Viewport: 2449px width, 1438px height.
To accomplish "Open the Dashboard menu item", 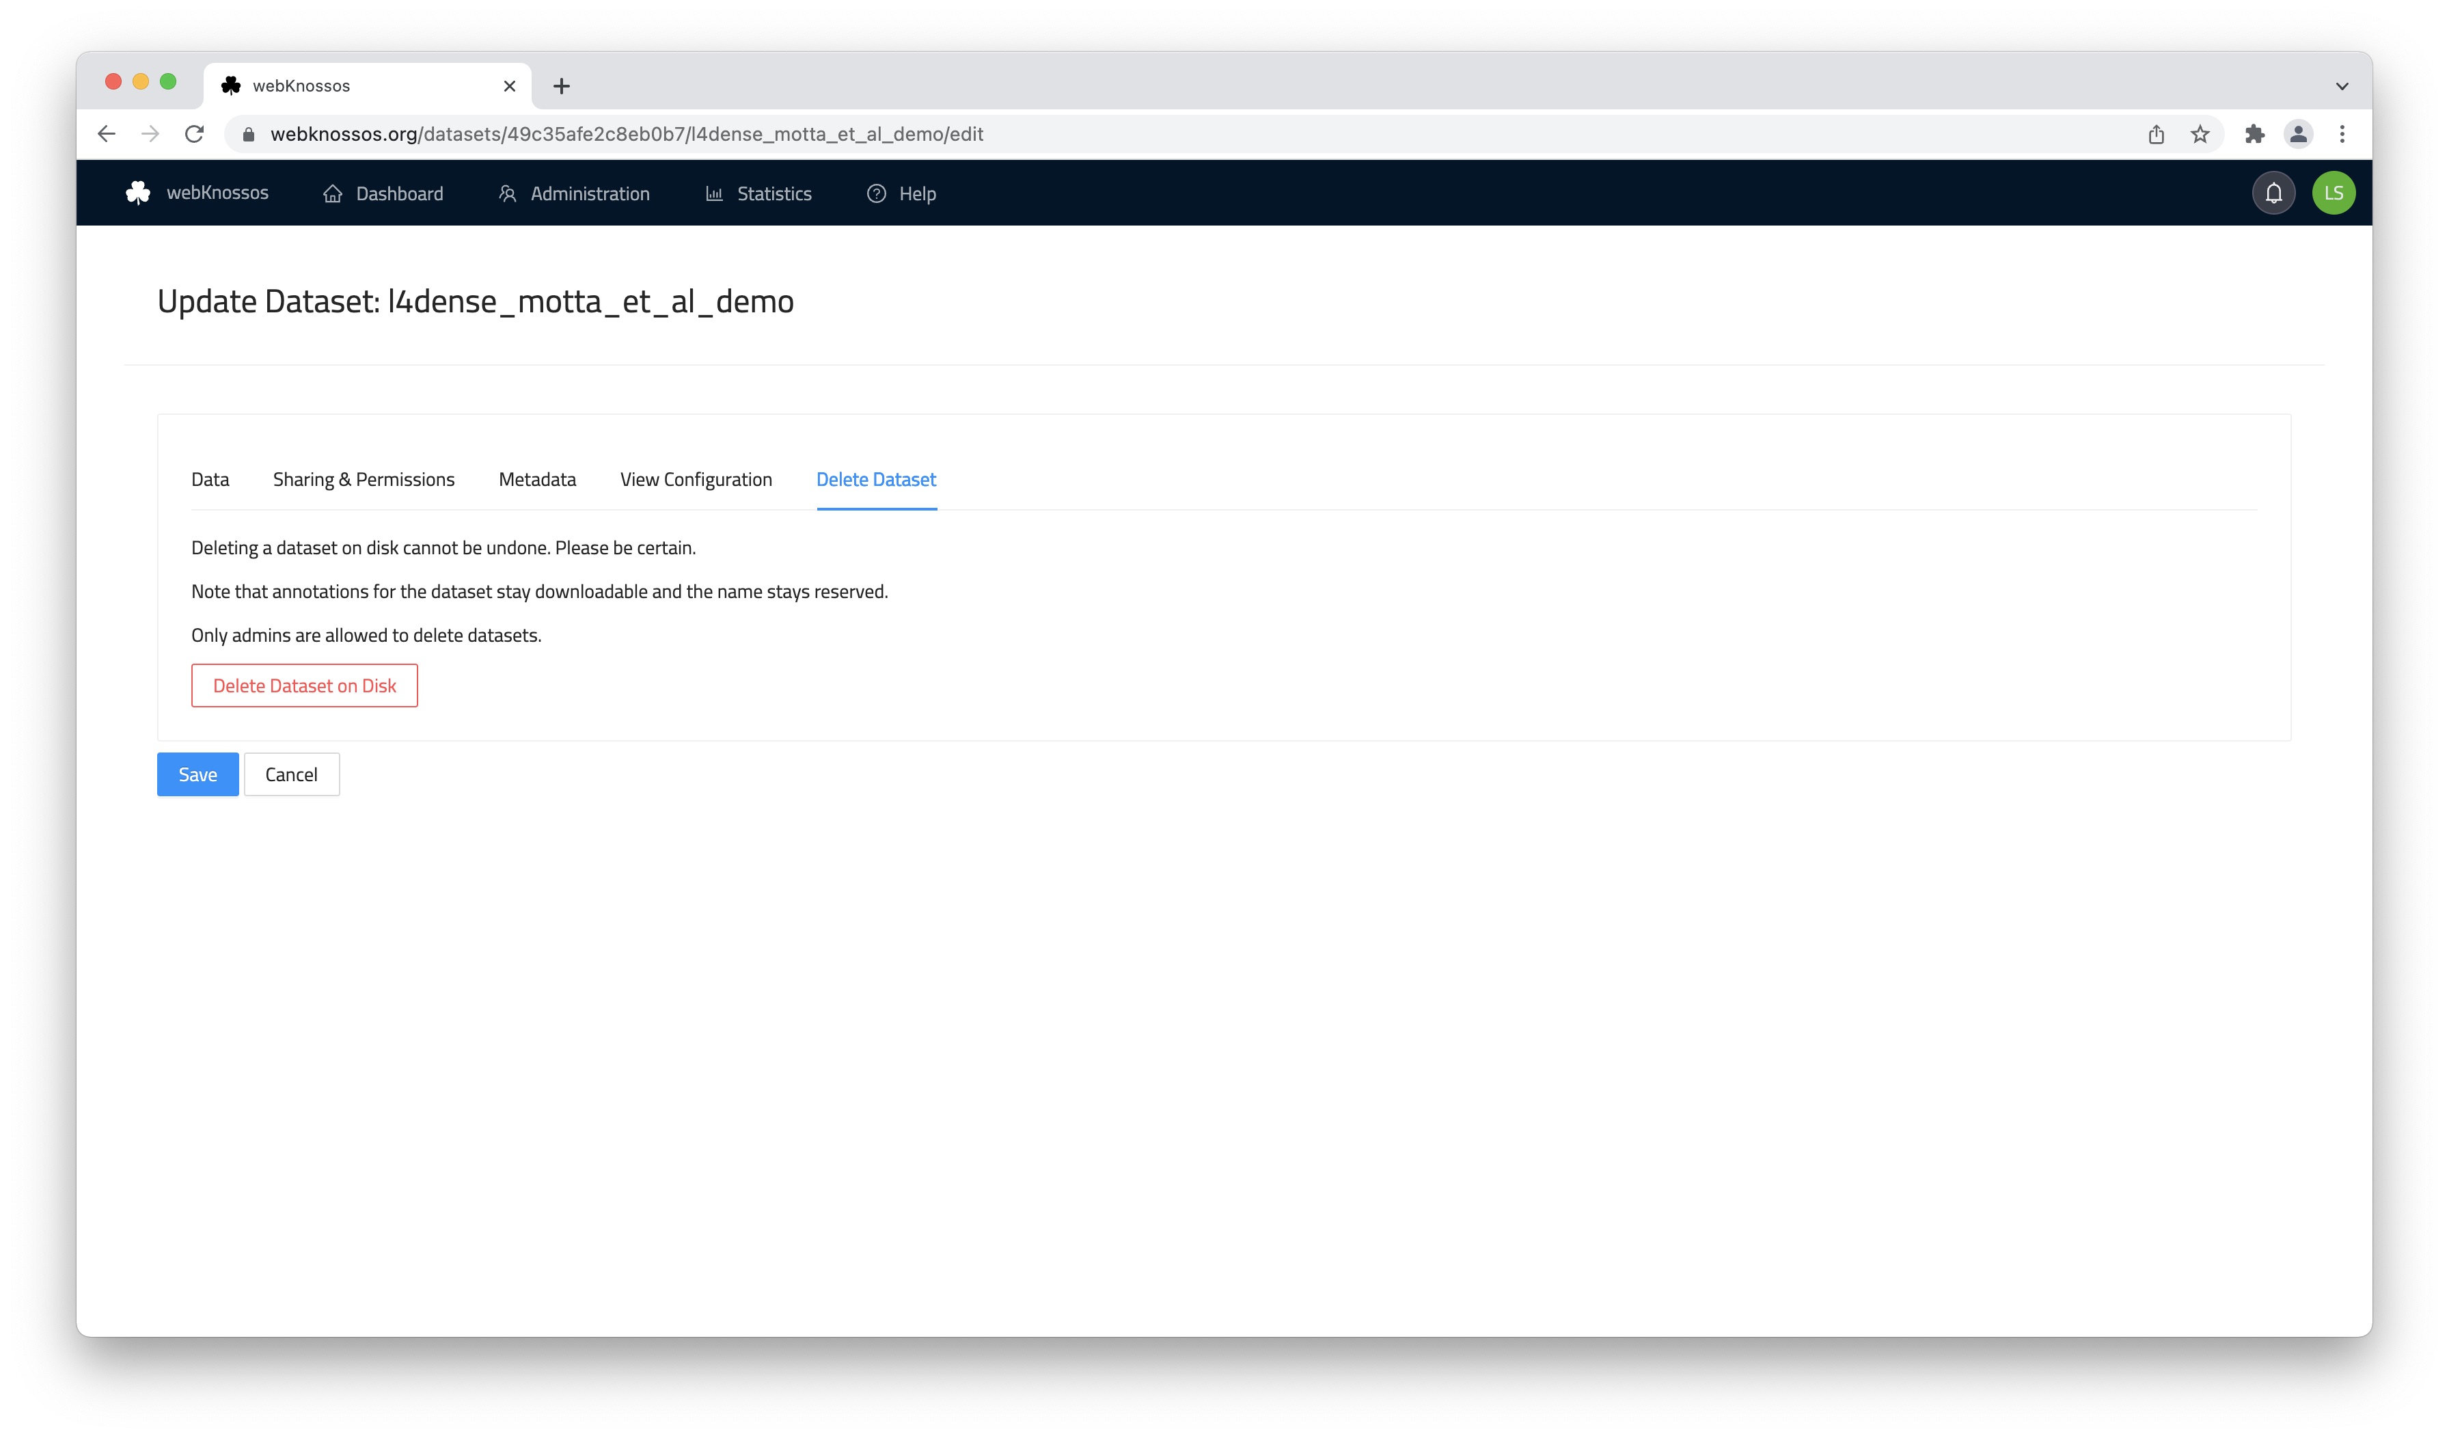I will (x=383, y=193).
